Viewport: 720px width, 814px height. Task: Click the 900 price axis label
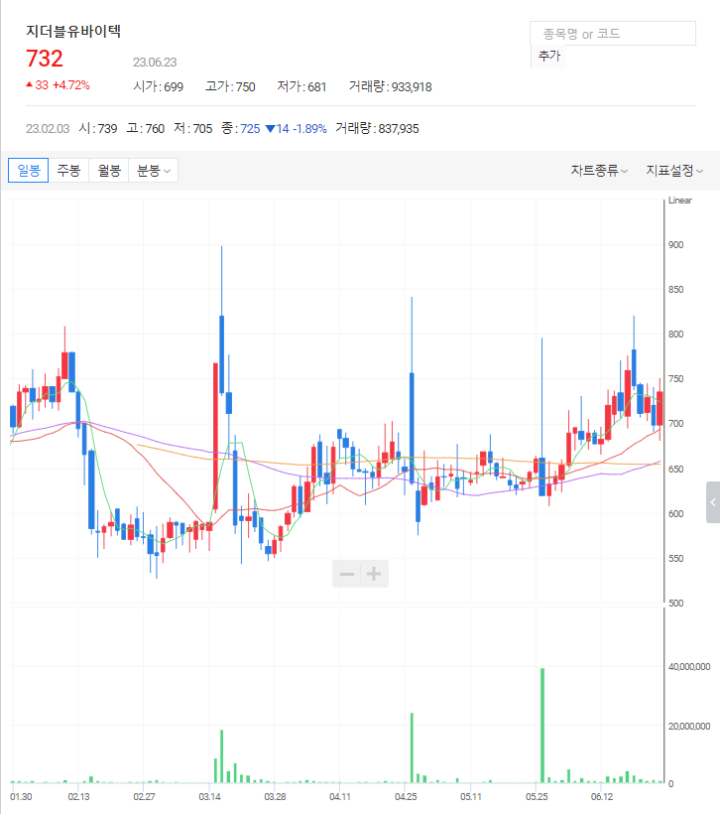[676, 245]
